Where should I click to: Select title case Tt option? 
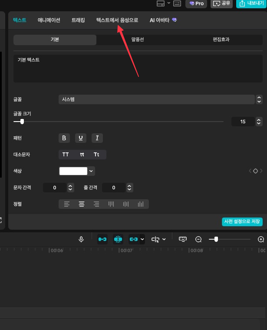[96, 155]
